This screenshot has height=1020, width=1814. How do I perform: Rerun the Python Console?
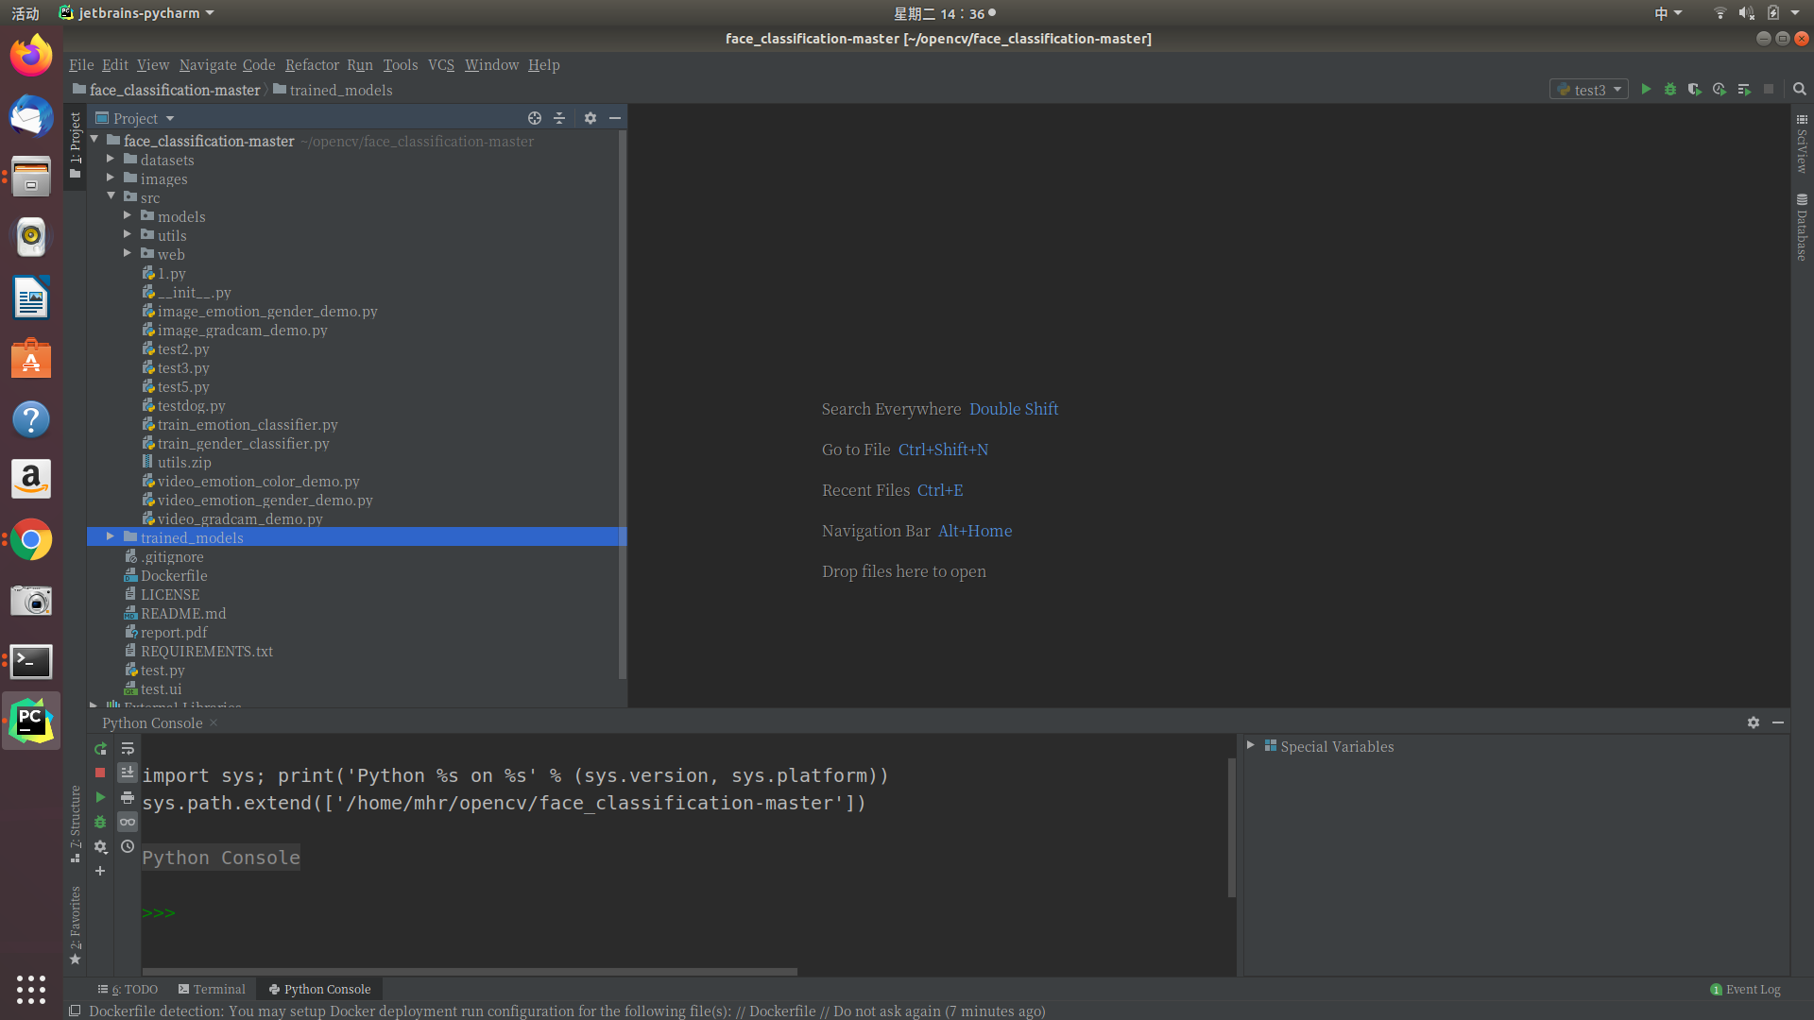[100, 749]
